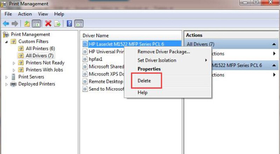The width and height of the screenshot is (280, 154).
Task: Minimize the Print Management window
Action: 245,2
